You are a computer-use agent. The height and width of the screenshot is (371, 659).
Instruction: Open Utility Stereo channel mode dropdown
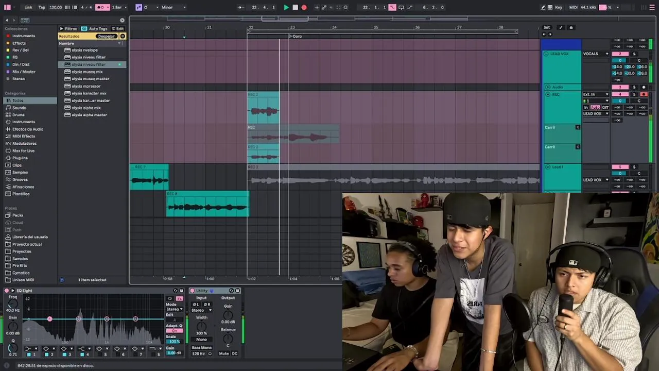coord(201,310)
